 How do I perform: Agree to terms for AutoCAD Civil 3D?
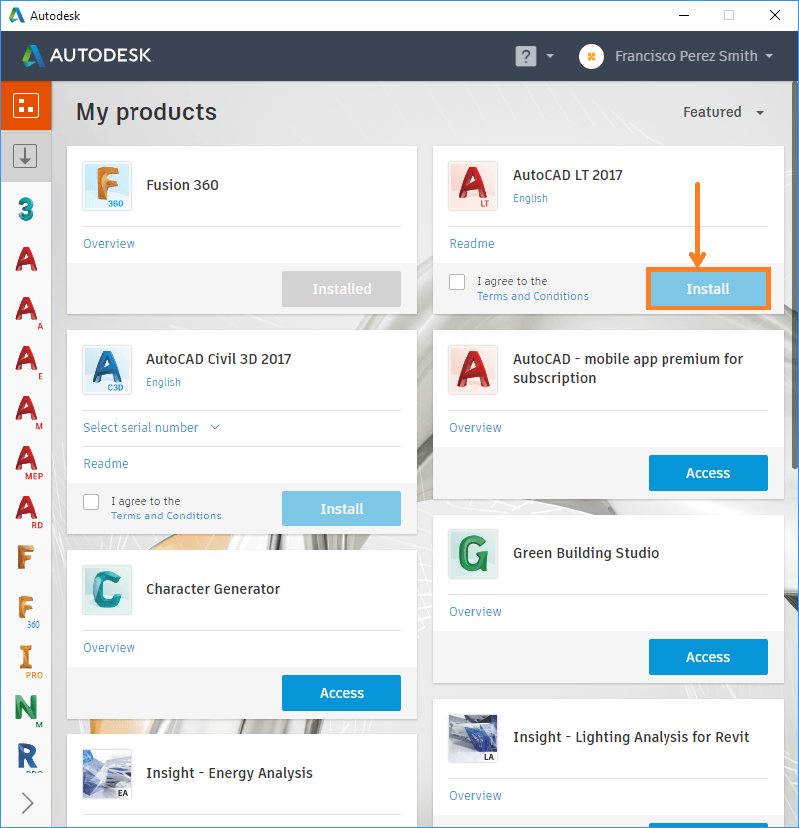[91, 502]
